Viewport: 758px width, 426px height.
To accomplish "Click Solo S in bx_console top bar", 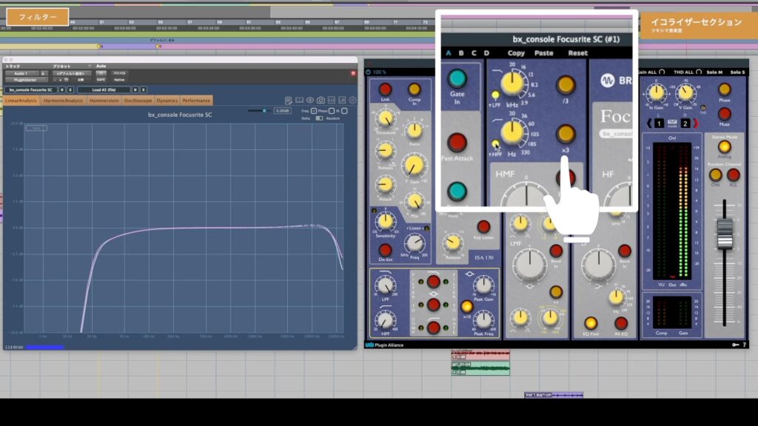I will [x=737, y=72].
